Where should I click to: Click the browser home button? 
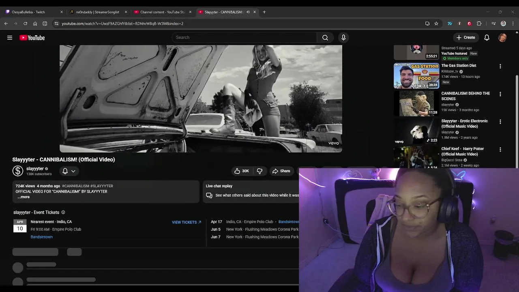coord(35,24)
